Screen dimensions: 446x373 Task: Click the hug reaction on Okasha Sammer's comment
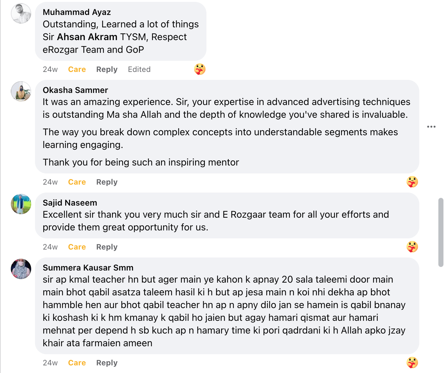point(412,182)
